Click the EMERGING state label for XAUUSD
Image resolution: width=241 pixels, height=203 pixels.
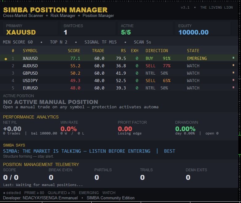(x=197, y=58)
